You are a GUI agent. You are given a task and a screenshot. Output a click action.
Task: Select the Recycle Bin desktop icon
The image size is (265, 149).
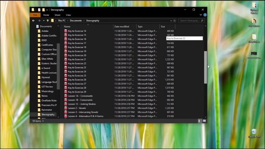pyautogui.click(x=254, y=132)
